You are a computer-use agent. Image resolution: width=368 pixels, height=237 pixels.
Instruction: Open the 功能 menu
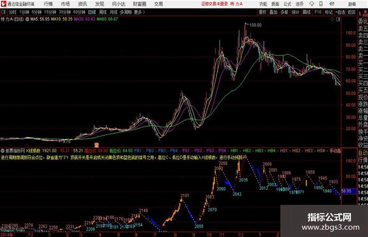pyautogui.click(x=263, y=4)
